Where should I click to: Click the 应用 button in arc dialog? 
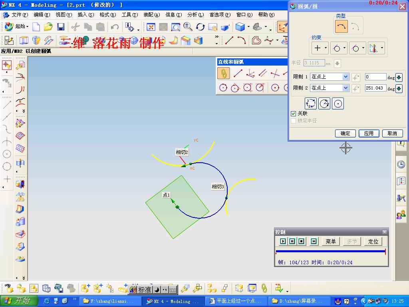pos(369,134)
